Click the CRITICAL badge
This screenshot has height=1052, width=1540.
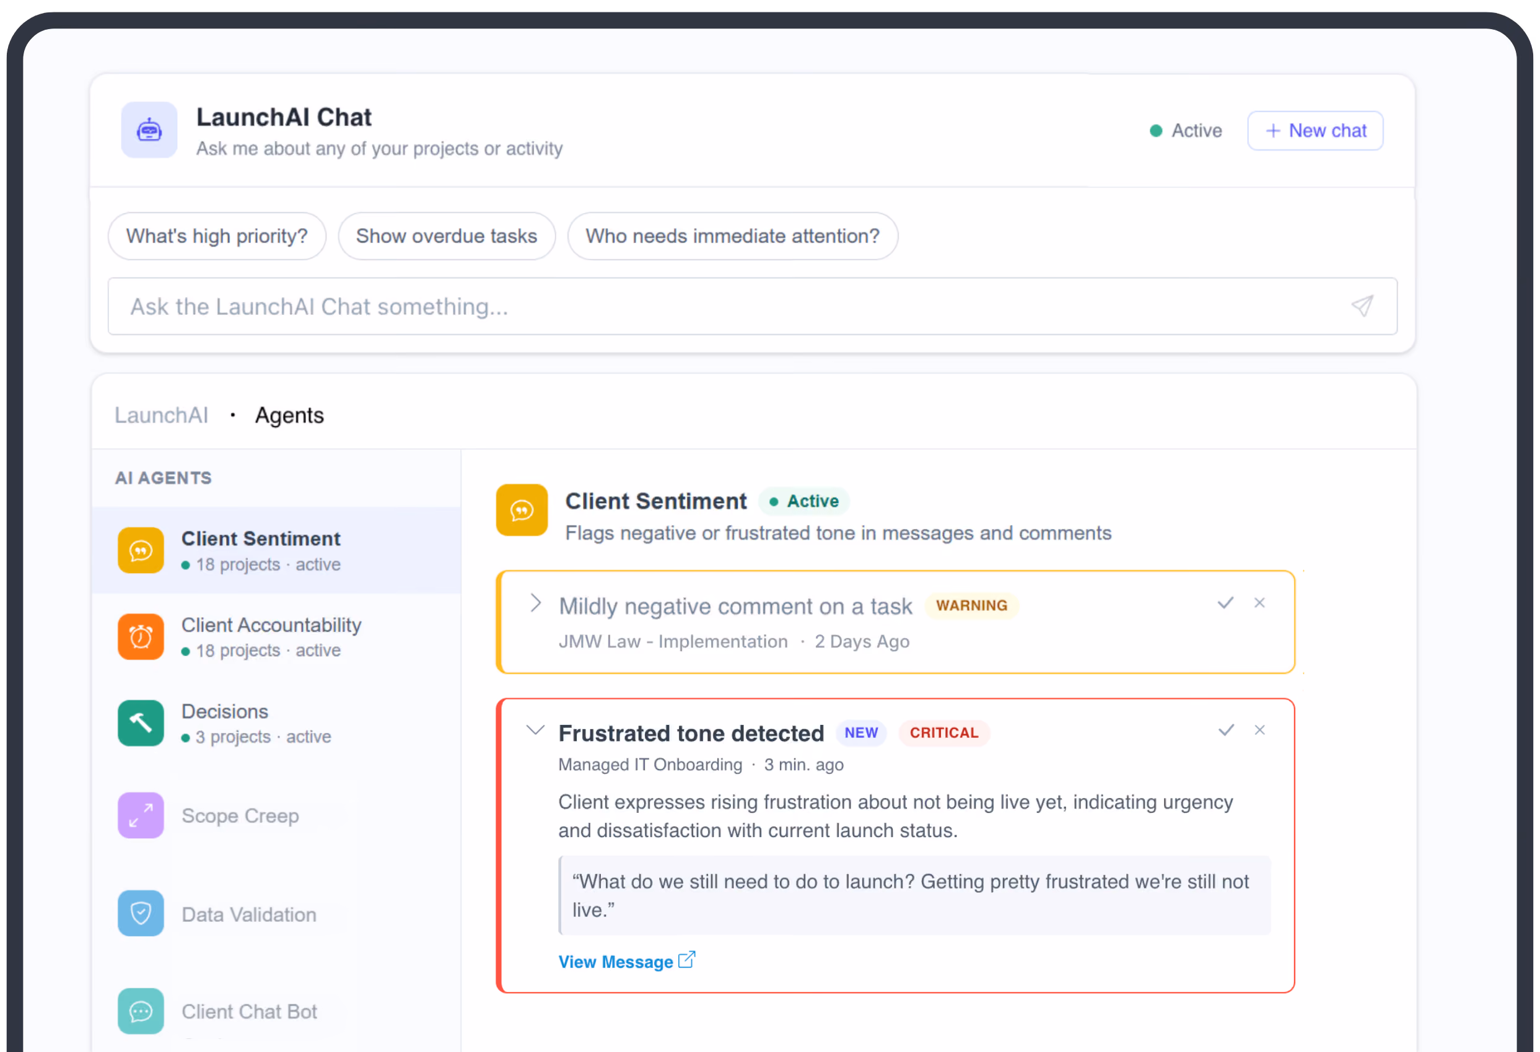click(943, 732)
